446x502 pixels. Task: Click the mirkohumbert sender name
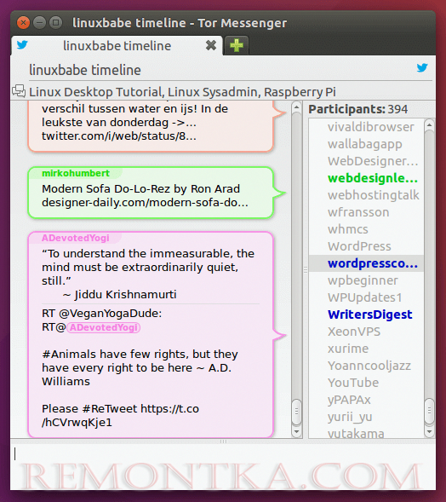76,173
